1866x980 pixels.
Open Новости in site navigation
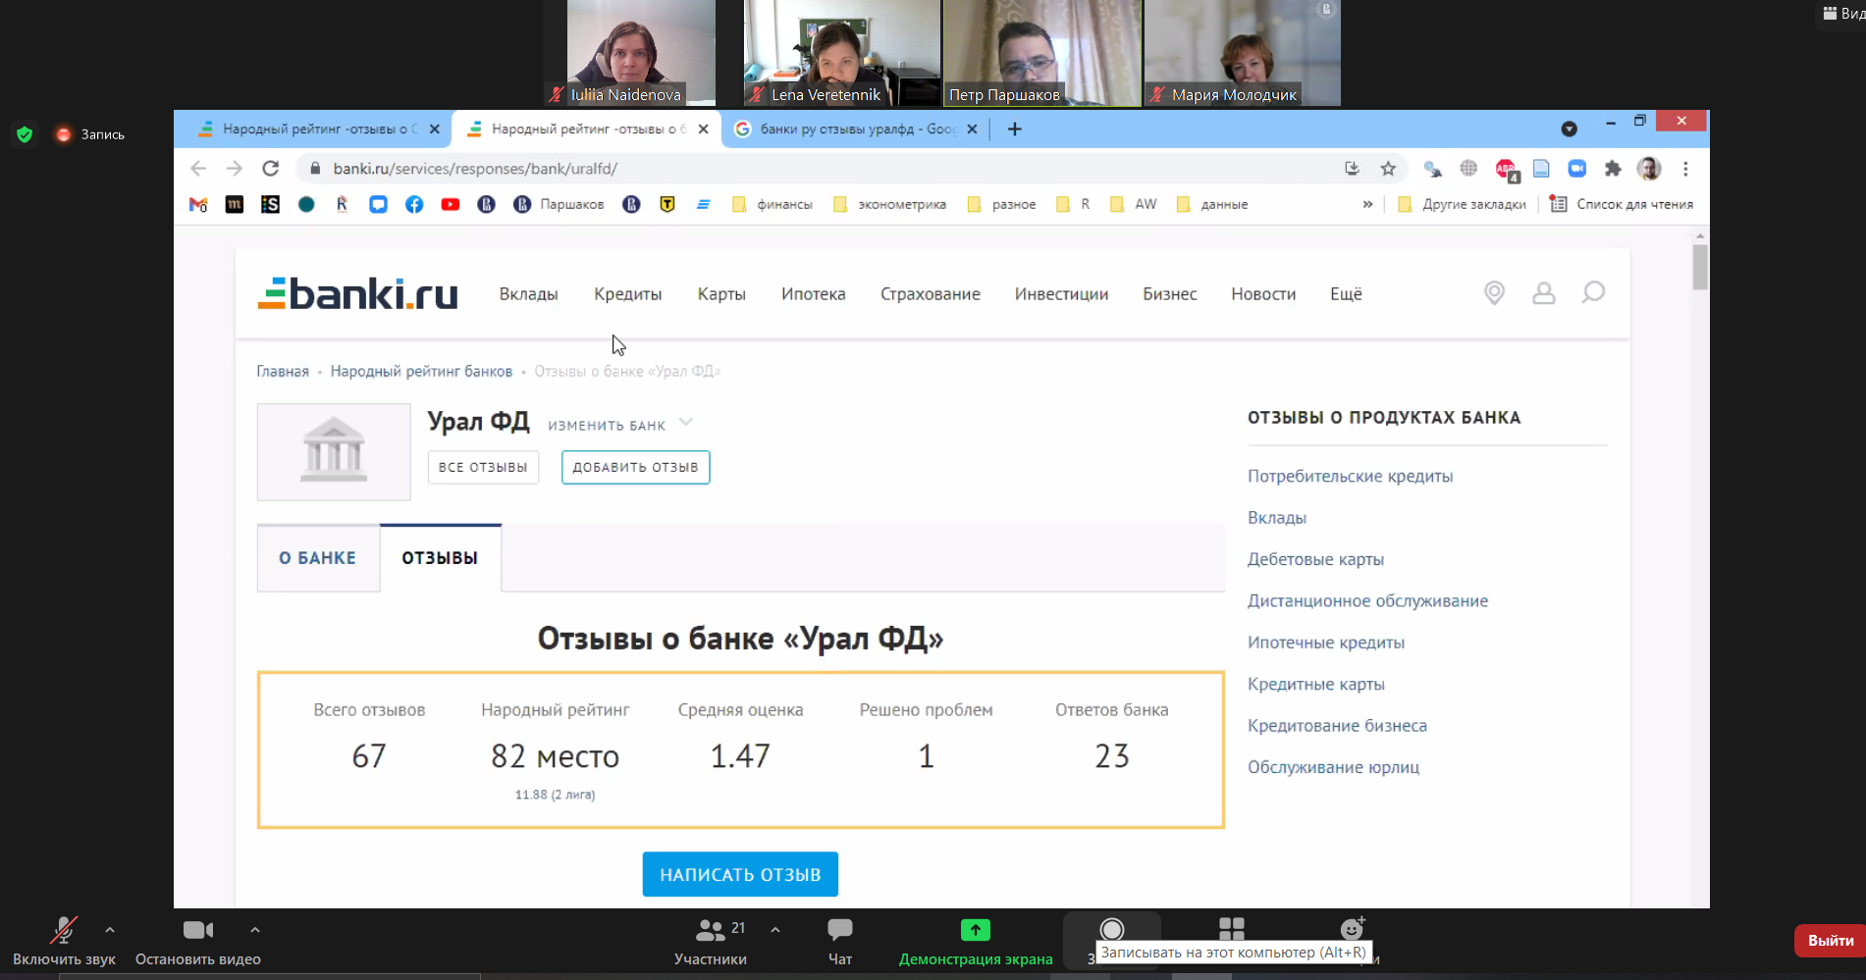pyautogui.click(x=1263, y=294)
